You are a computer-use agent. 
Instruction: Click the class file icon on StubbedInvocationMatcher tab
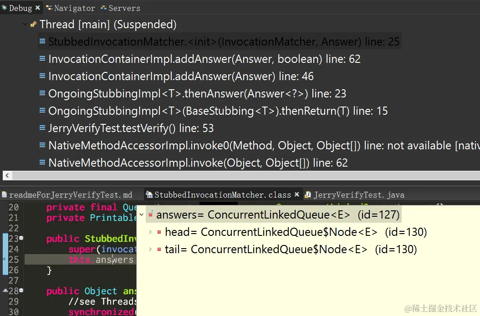149,194
